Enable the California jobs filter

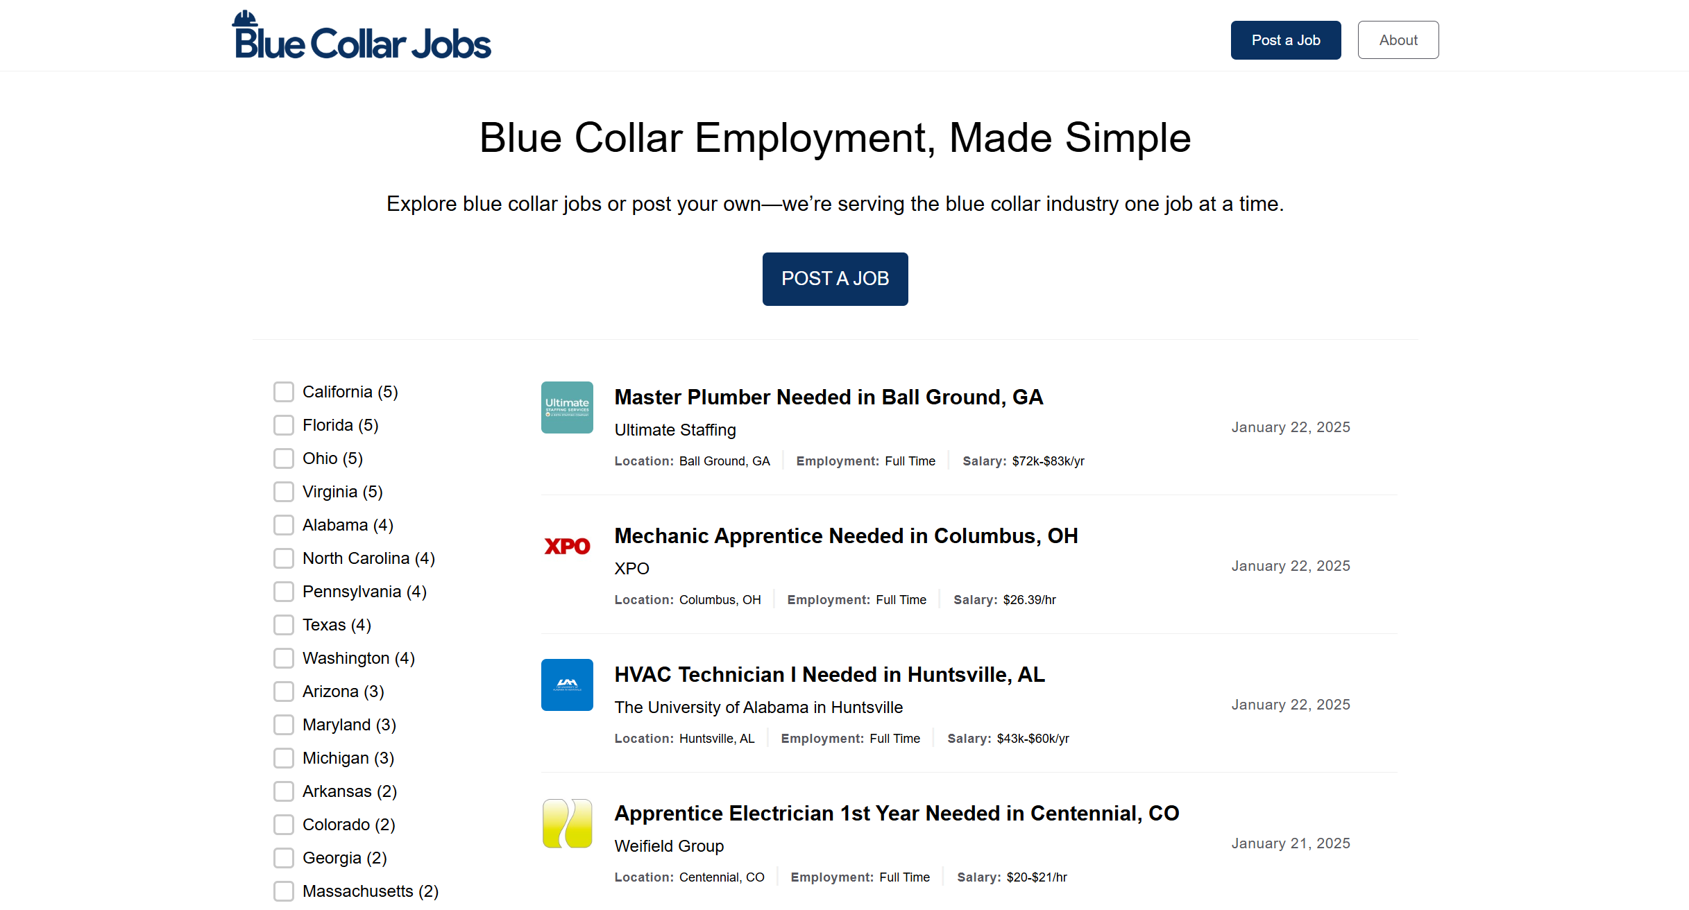coord(284,391)
